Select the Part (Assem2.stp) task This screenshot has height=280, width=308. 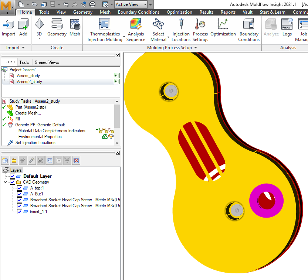(31, 107)
